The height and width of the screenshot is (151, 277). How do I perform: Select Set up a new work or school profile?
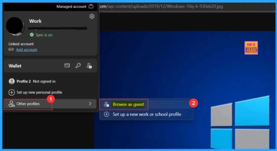pos(147,114)
